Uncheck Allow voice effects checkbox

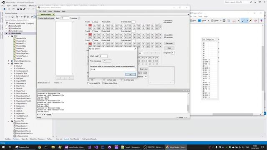coord(103,83)
